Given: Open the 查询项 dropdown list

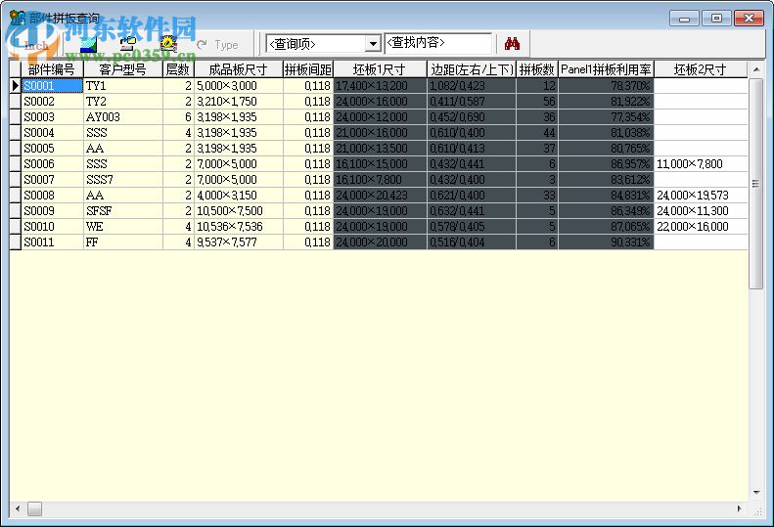Looking at the screenshot, I should point(373,44).
